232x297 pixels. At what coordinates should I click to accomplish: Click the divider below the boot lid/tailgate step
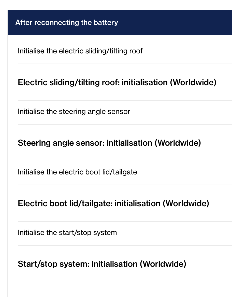(x=125, y=185)
